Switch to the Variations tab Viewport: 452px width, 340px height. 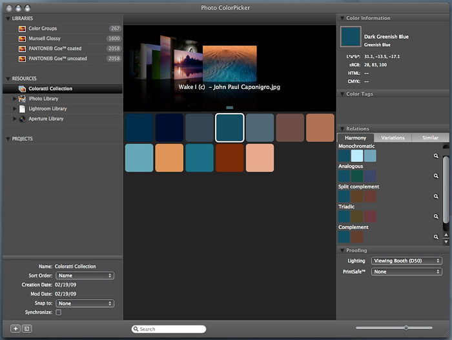point(393,137)
